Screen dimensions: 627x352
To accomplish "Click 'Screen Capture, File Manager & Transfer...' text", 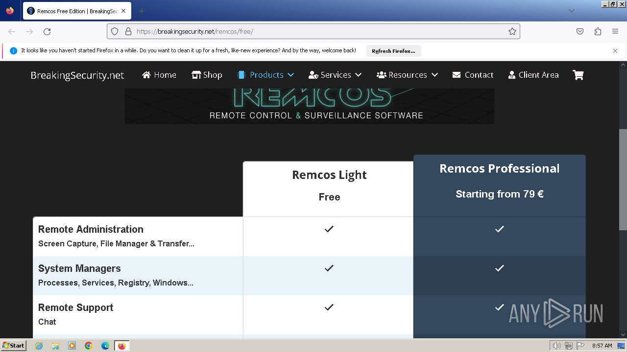I will click(x=116, y=243).
